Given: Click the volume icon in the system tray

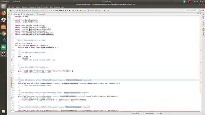Looking at the screenshot, I should (197, 1).
